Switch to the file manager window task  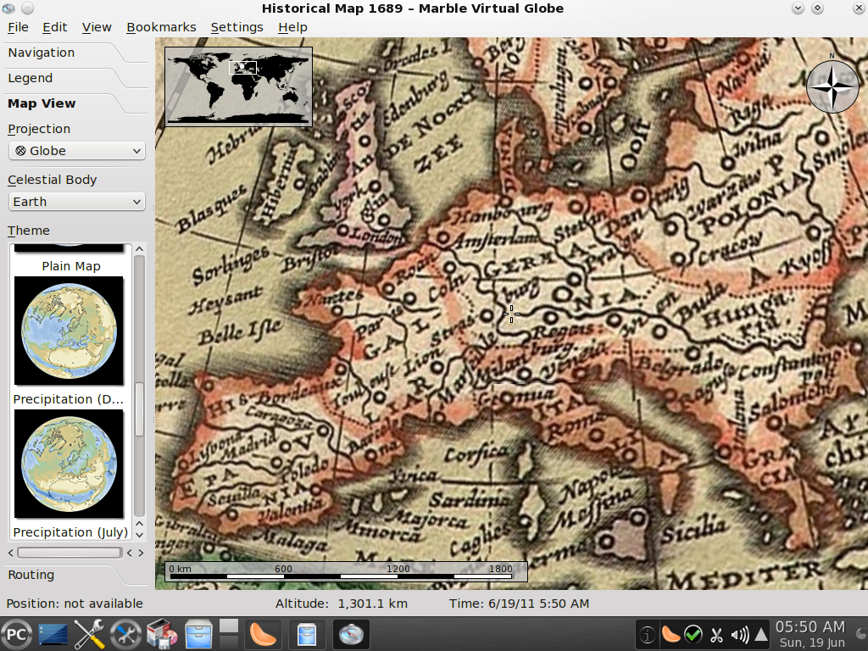point(306,634)
